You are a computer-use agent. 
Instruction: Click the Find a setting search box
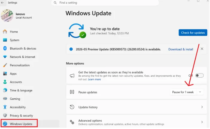105,3
